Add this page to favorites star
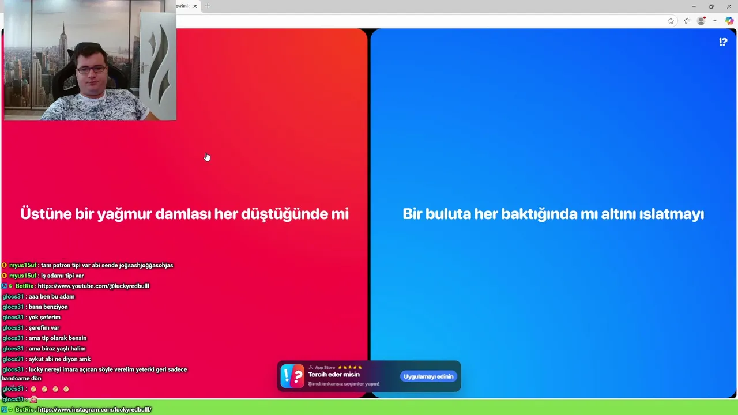The height and width of the screenshot is (415, 738). (671, 21)
